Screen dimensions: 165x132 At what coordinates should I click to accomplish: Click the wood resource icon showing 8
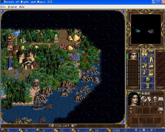click(x=4, y=130)
